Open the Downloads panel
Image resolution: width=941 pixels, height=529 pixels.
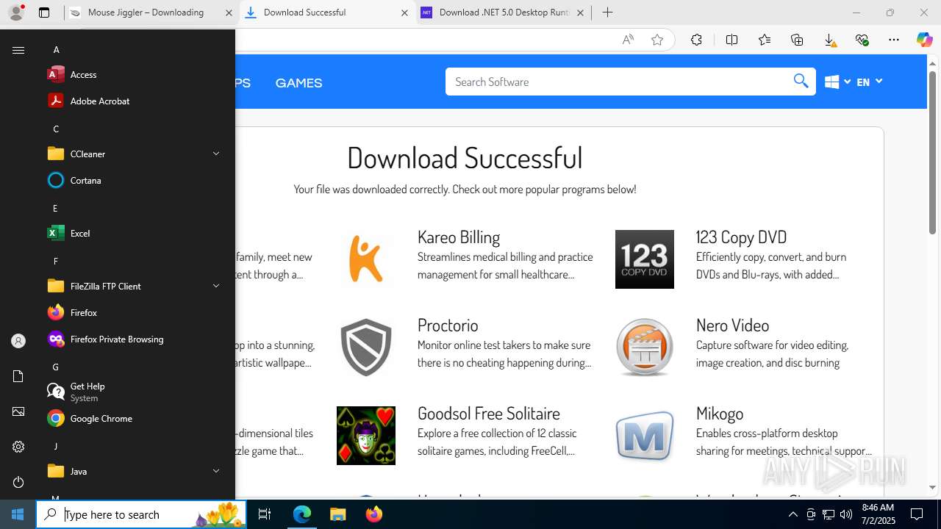tap(829, 40)
